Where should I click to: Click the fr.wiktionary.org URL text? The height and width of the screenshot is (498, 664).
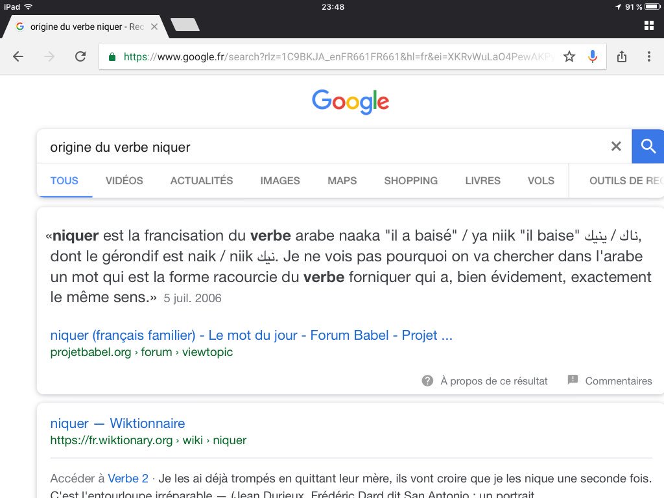148,440
